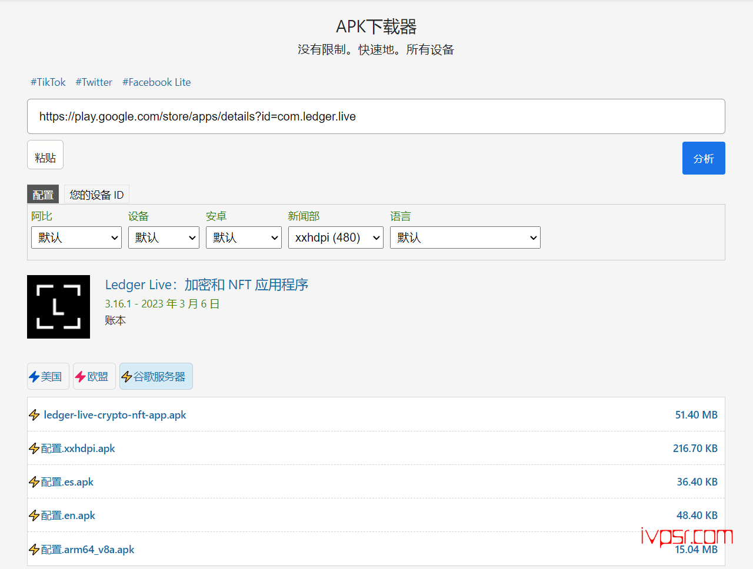Click the Google Play URL input field
The width and height of the screenshot is (753, 569).
pos(376,116)
